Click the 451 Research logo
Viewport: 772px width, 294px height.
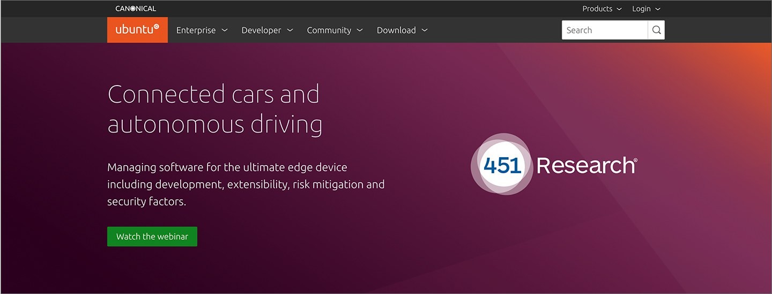554,164
